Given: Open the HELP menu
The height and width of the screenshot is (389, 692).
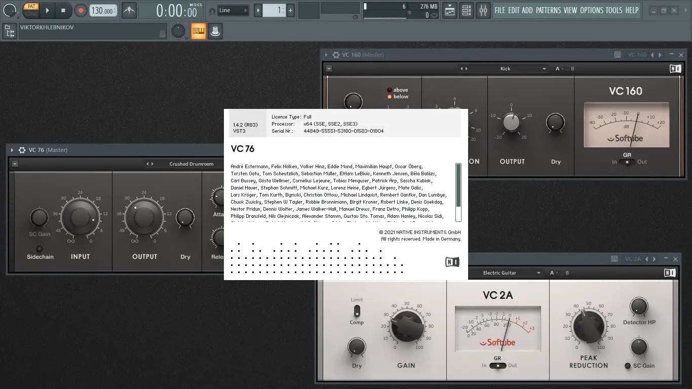Looking at the screenshot, I should [x=632, y=10].
